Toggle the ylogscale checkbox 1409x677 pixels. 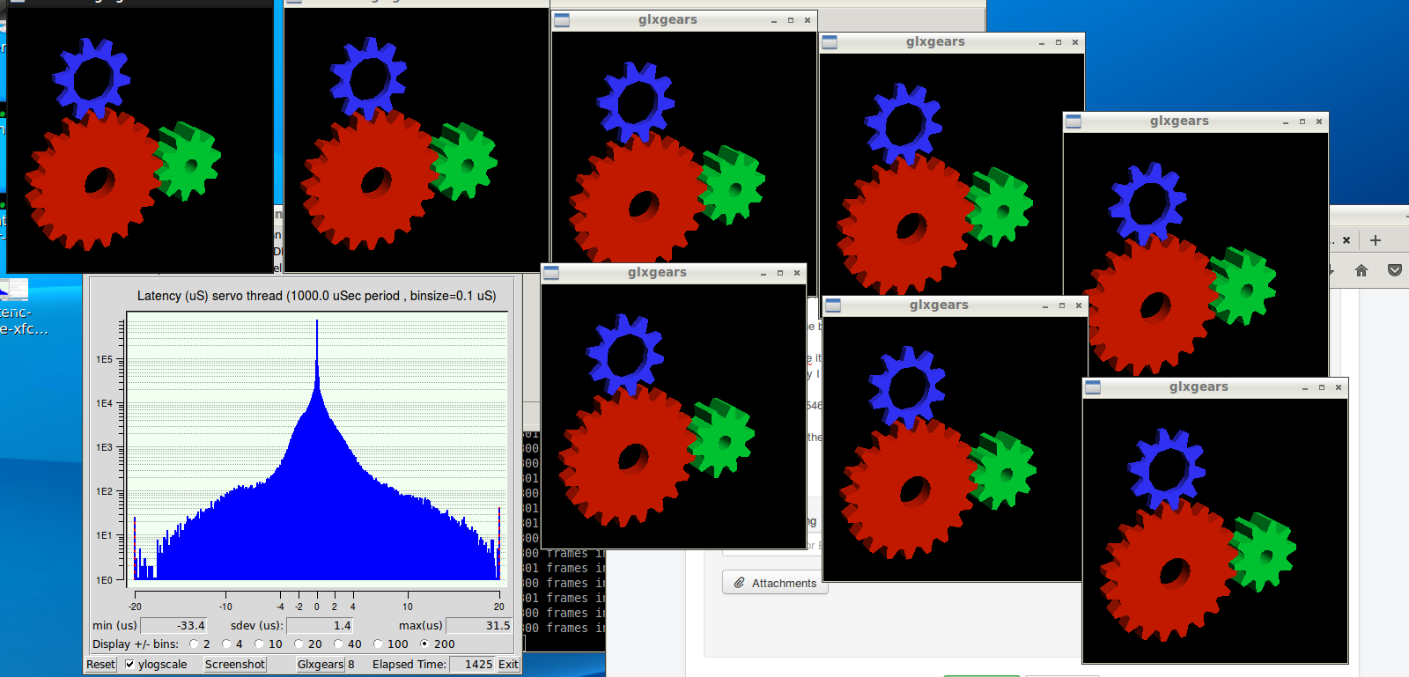coord(129,664)
